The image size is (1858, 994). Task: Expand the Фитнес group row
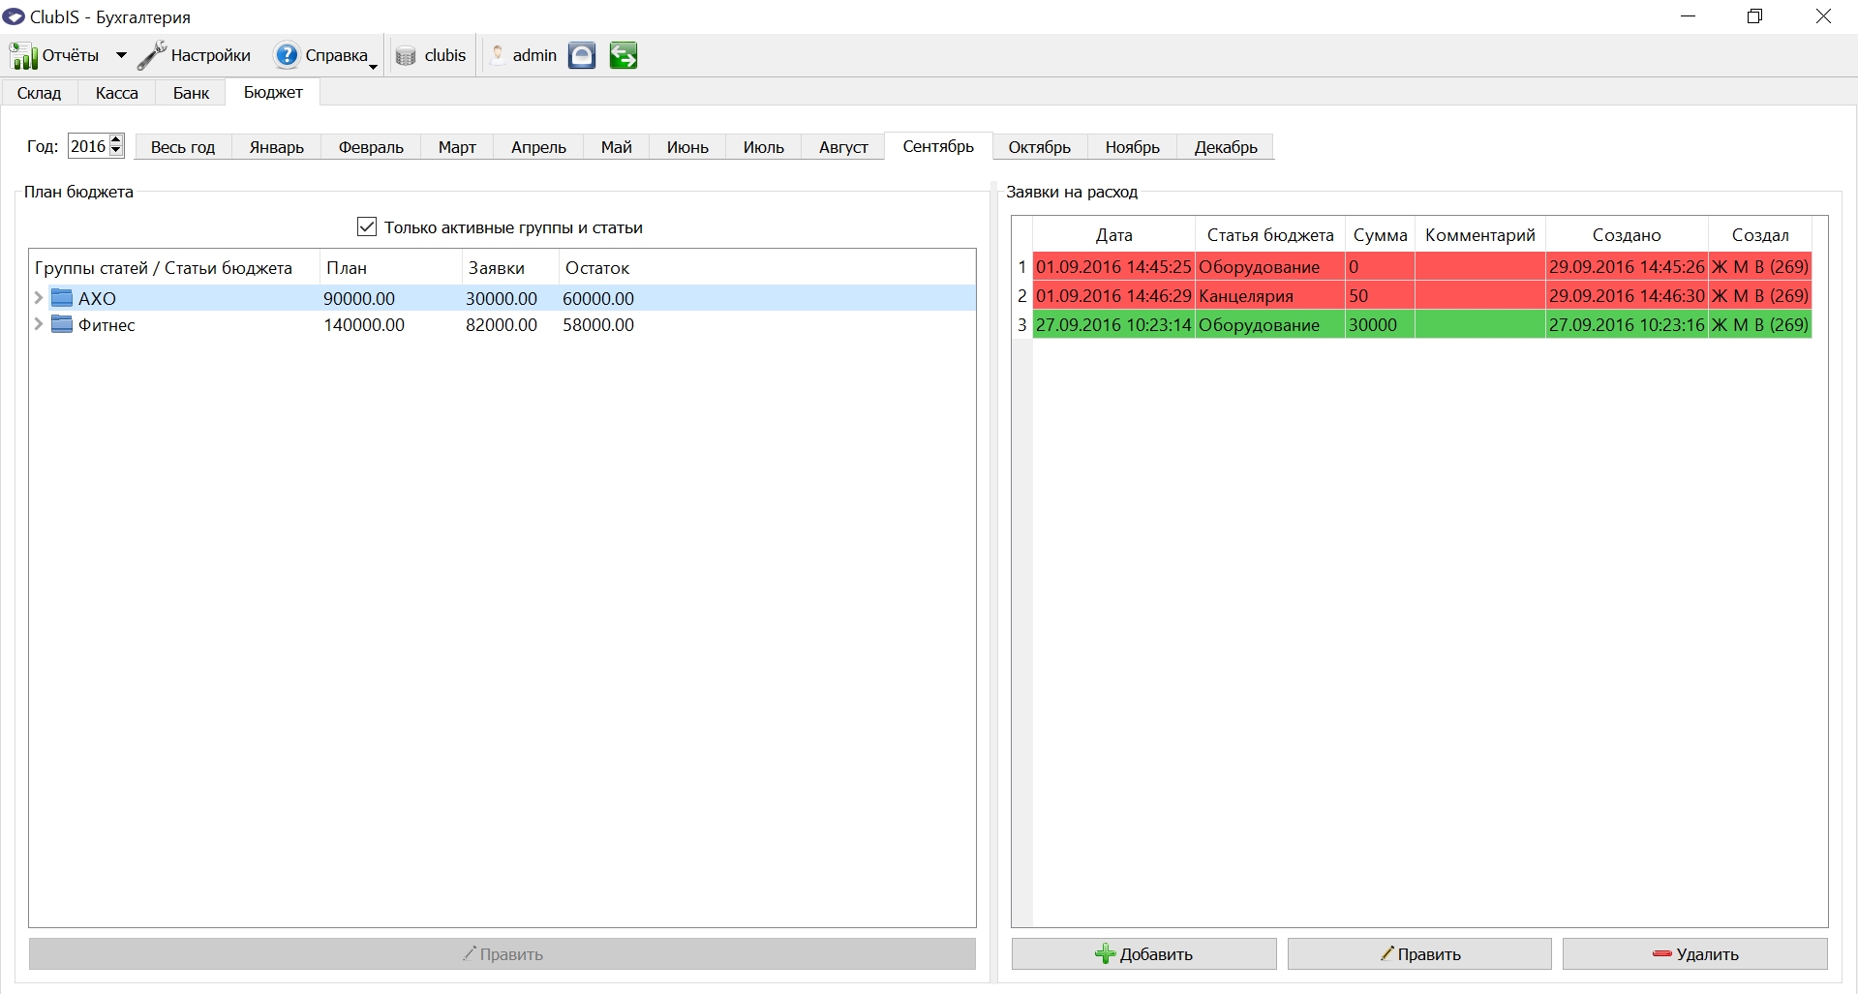pos(39,324)
